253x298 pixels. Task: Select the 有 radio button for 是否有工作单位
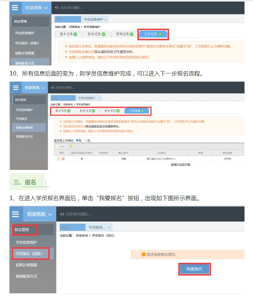click(x=77, y=140)
